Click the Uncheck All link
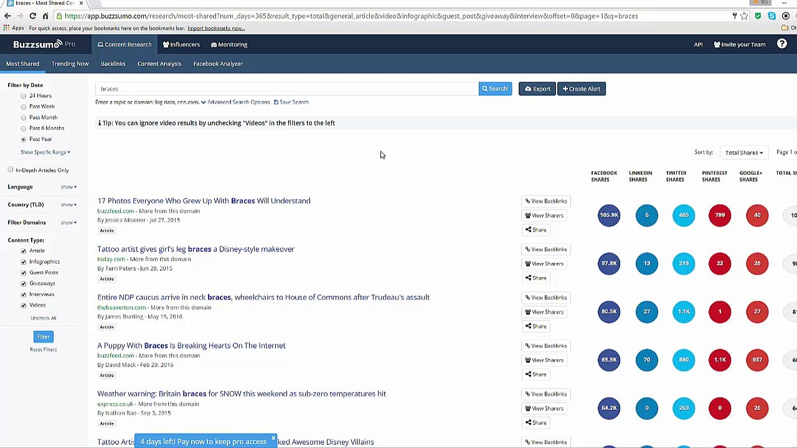The image size is (797, 448). click(44, 318)
